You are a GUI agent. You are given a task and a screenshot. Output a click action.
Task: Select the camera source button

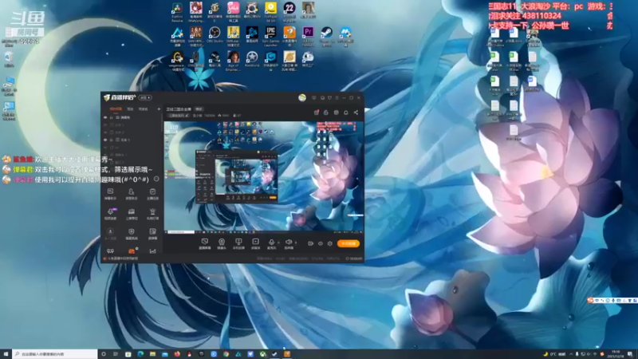coord(222,243)
